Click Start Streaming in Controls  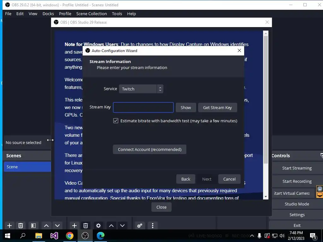[x=297, y=168]
